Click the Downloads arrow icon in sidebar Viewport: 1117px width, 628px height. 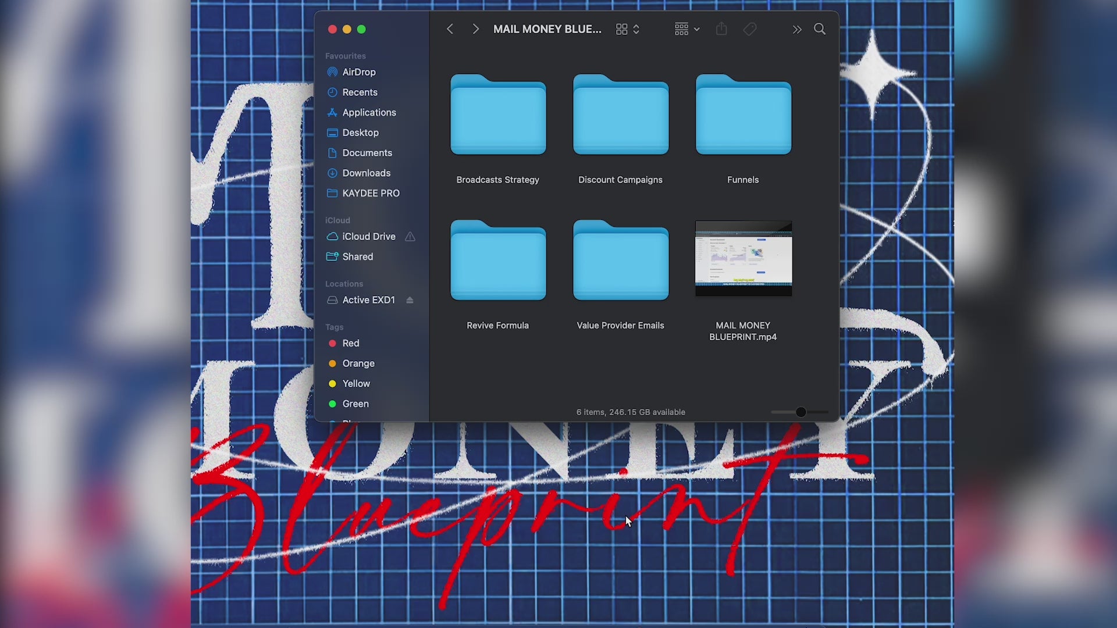coord(332,173)
